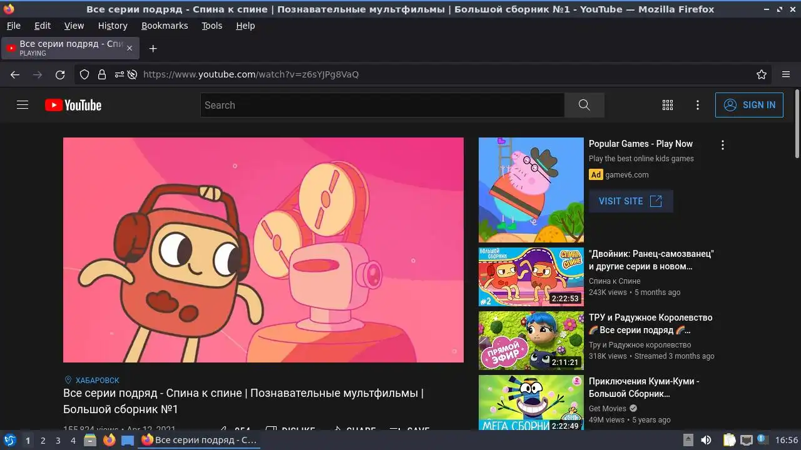The height and width of the screenshot is (450, 801).
Task: Close the playing YouTube tab
Action: click(x=130, y=48)
